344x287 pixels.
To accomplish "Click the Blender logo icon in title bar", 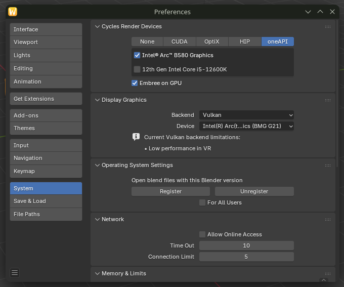I will coord(13,12).
